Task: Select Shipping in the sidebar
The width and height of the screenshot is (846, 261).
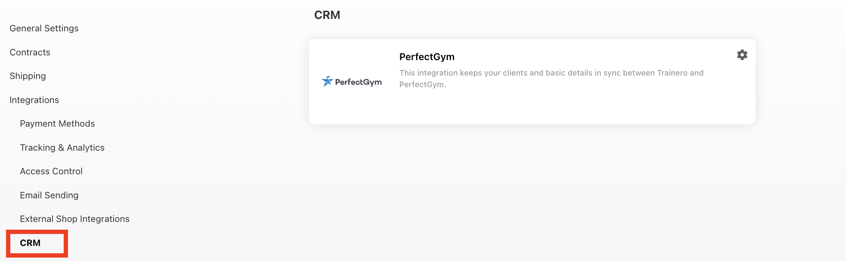Action: coord(28,76)
